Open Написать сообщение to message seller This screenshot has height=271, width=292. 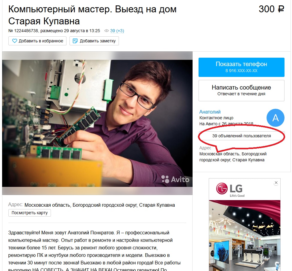click(x=241, y=90)
